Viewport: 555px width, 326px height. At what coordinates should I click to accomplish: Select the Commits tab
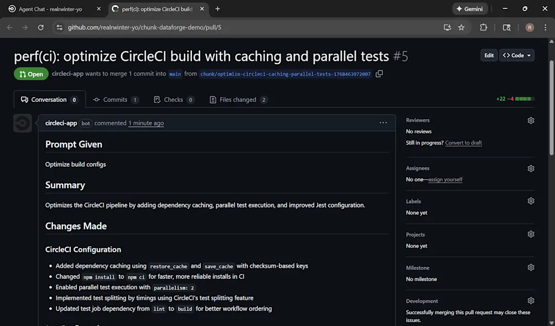point(115,100)
